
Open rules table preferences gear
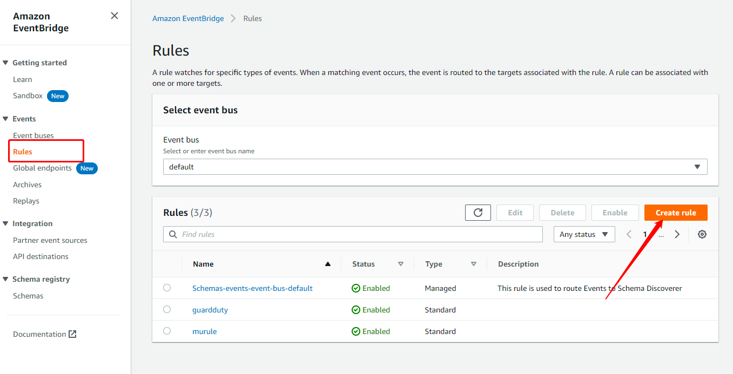[x=702, y=234]
